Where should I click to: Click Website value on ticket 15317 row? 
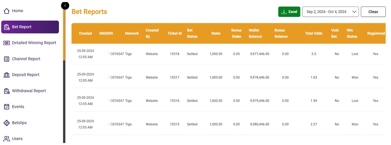[152, 77]
